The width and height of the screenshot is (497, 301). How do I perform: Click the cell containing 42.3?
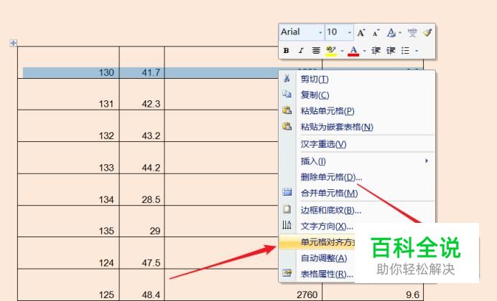click(141, 94)
